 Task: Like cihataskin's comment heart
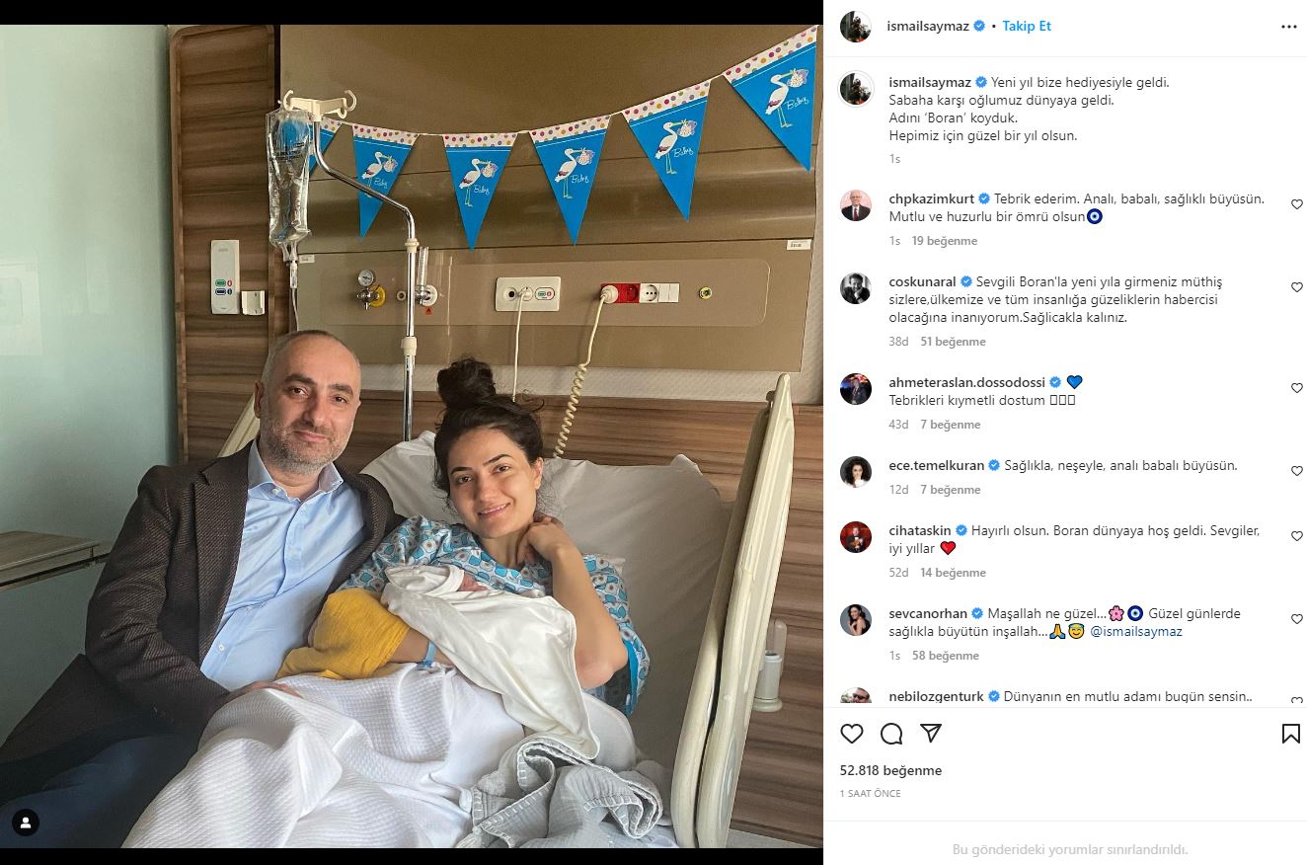tap(1297, 536)
